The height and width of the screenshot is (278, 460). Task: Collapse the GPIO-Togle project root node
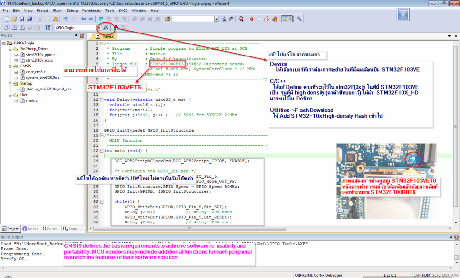[4, 43]
